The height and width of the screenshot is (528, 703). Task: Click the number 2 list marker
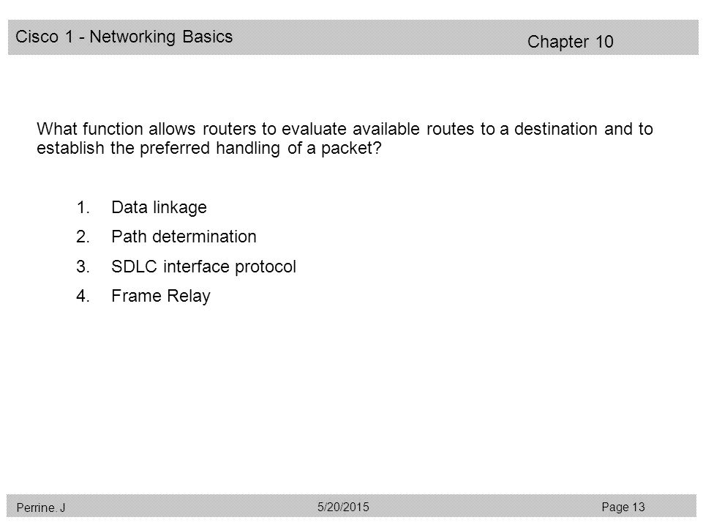coord(83,237)
